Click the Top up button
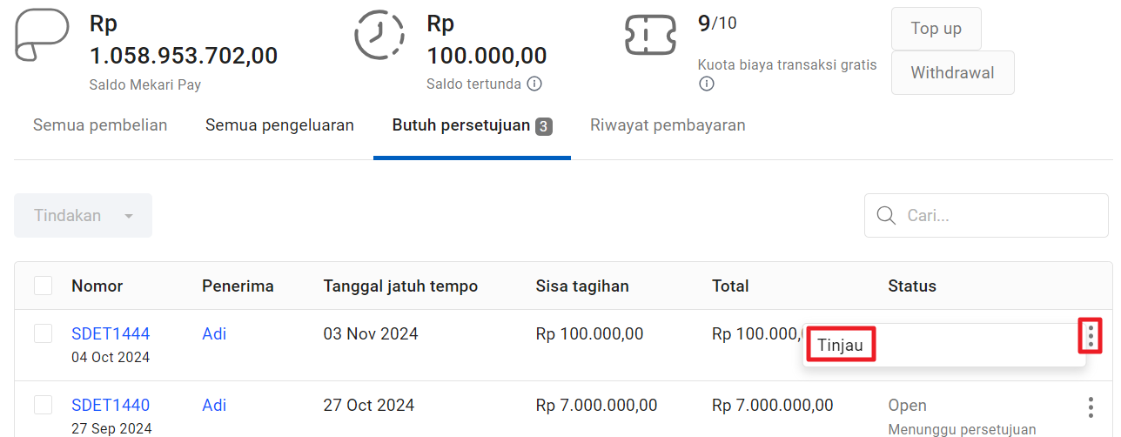This screenshot has height=437, width=1121. (936, 29)
